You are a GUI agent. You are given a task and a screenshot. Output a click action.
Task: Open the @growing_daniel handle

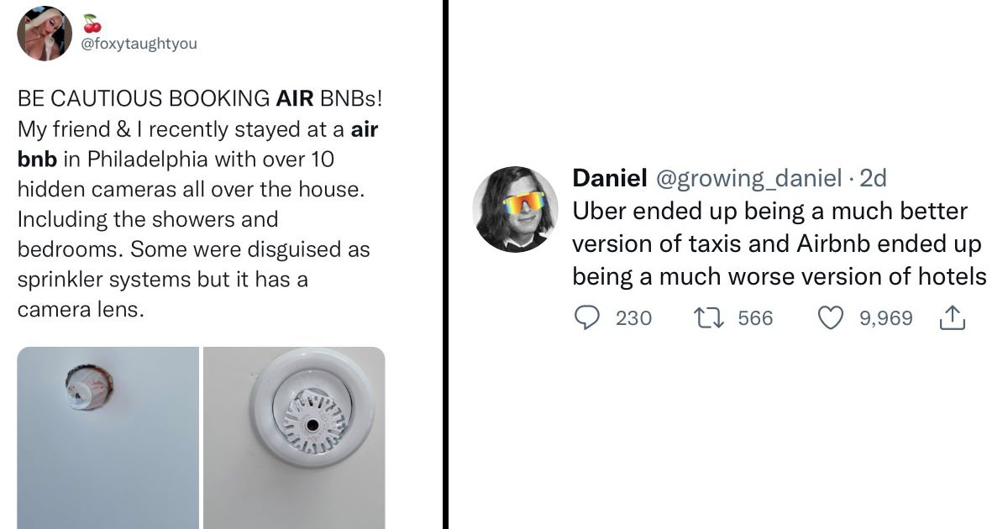click(x=749, y=178)
